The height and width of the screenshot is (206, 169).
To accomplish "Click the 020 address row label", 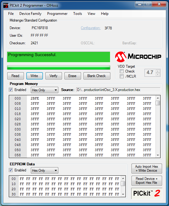I will tap(18, 119).
